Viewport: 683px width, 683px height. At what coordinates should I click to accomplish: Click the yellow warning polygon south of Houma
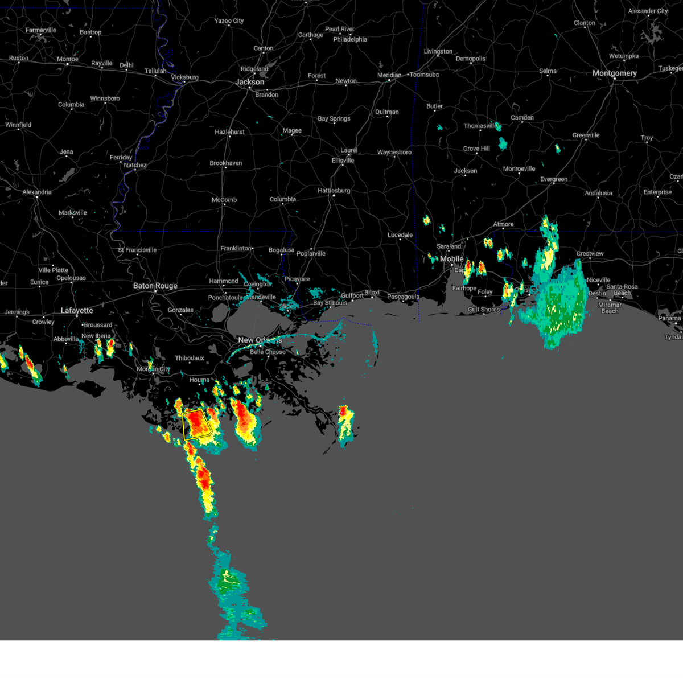[198, 424]
